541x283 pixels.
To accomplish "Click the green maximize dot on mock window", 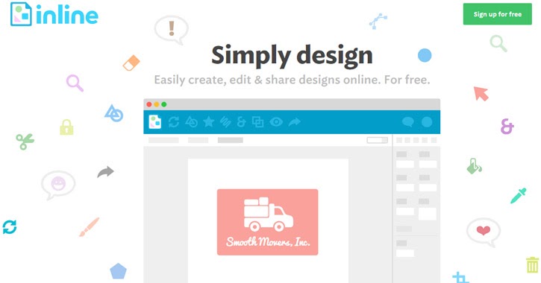I will point(164,104).
